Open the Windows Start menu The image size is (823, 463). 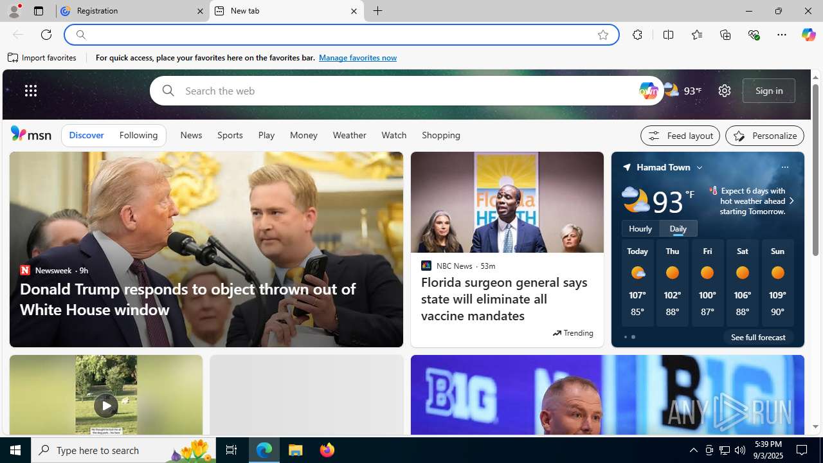pyautogui.click(x=15, y=450)
